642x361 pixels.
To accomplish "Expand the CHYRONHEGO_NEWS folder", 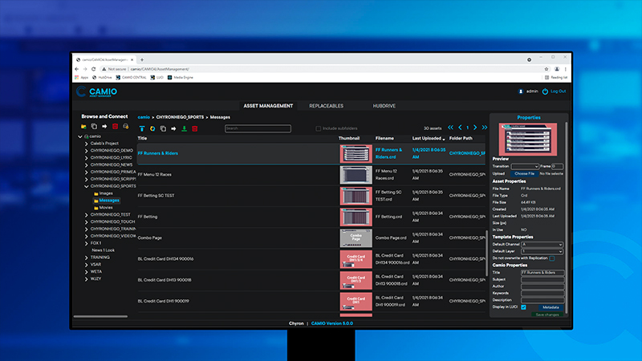I will pos(87,165).
